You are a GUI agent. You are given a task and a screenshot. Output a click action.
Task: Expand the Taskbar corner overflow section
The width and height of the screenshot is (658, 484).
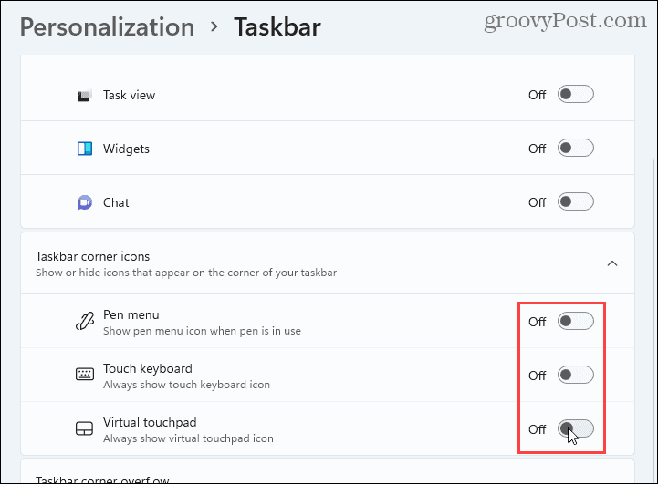101,479
